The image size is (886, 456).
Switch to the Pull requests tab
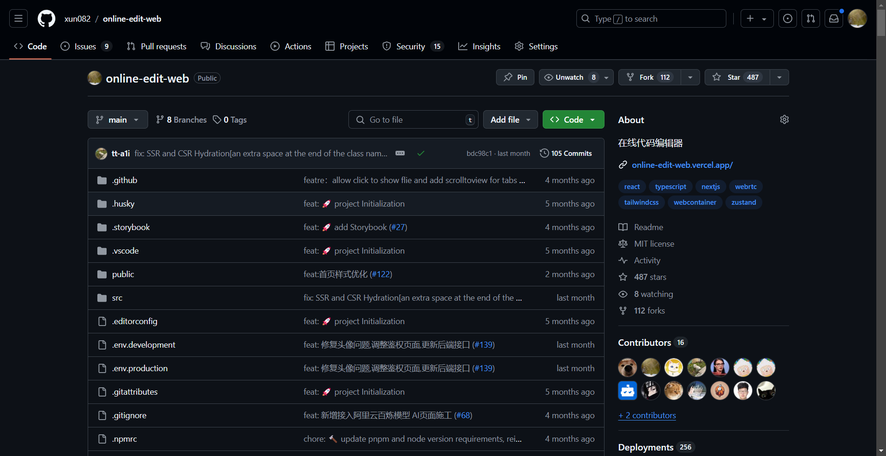(156, 46)
